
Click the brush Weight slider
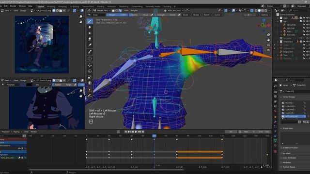(117, 15)
